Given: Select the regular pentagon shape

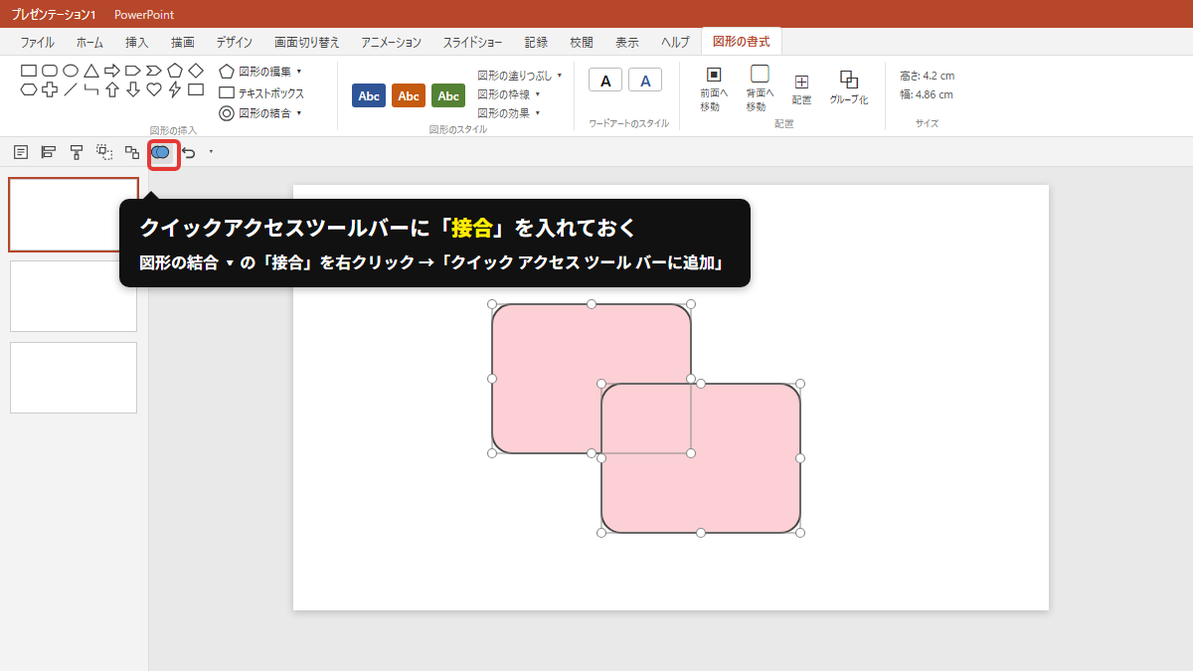Looking at the screenshot, I should (x=175, y=71).
